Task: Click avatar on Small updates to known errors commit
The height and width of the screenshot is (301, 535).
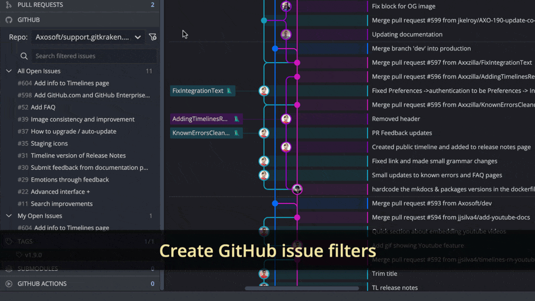Action: (x=264, y=175)
